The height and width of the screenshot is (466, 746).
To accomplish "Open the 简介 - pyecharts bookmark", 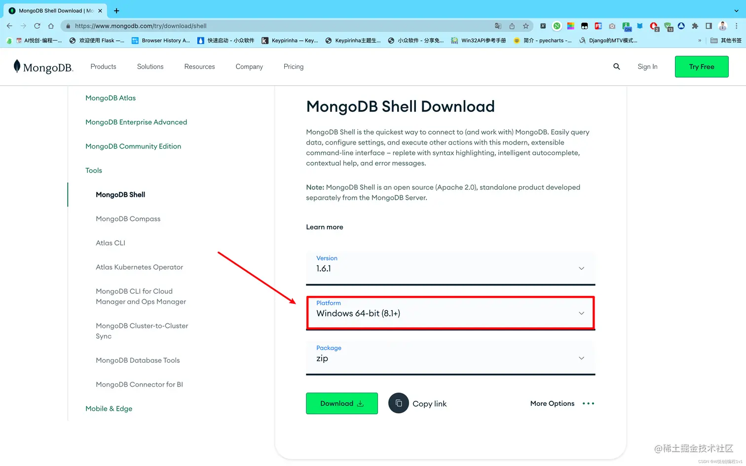I will (x=543, y=40).
